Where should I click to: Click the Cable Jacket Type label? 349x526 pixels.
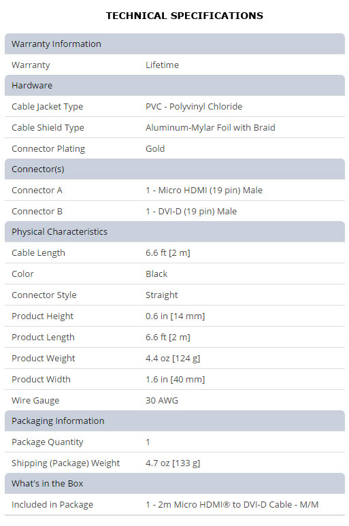click(x=47, y=107)
